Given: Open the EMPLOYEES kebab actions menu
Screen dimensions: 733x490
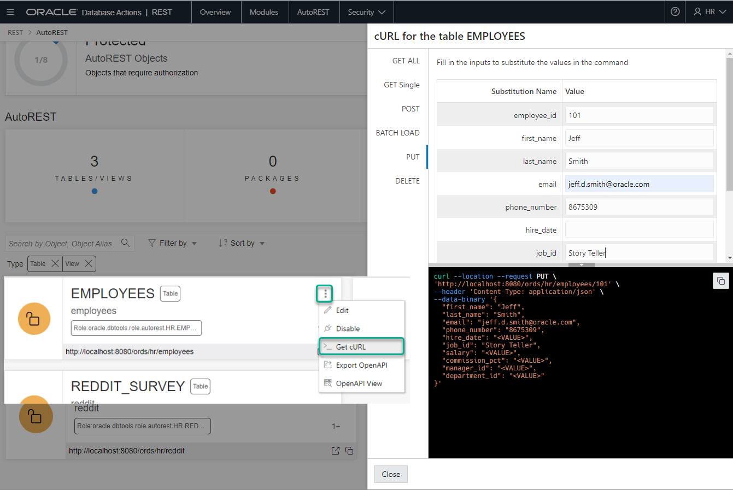Looking at the screenshot, I should click(x=325, y=294).
